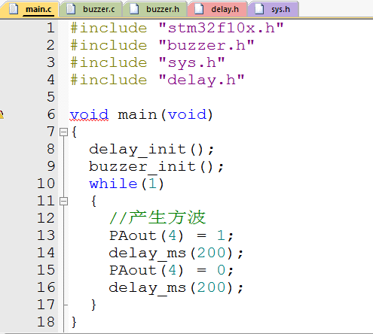Image resolution: width=373 pixels, height=334 pixels.
Task: Click the warning icon beside line 6
Action: (2, 114)
